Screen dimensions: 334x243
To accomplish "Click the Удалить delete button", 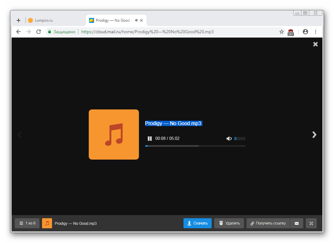I will click(229, 223).
